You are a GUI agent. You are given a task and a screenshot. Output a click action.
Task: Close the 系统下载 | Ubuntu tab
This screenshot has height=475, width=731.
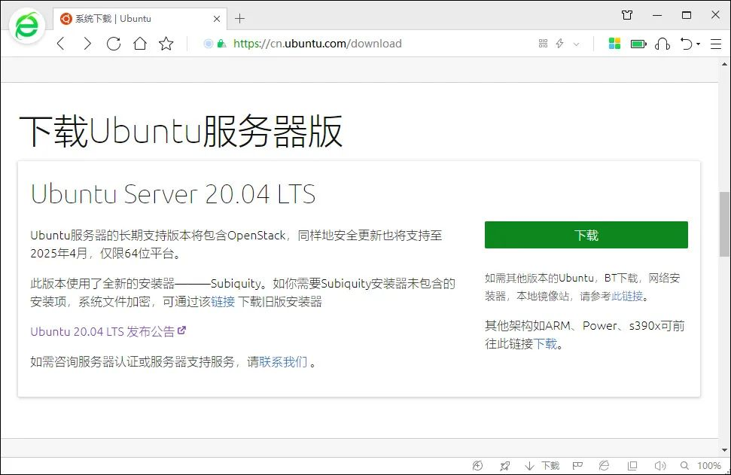[x=217, y=19]
